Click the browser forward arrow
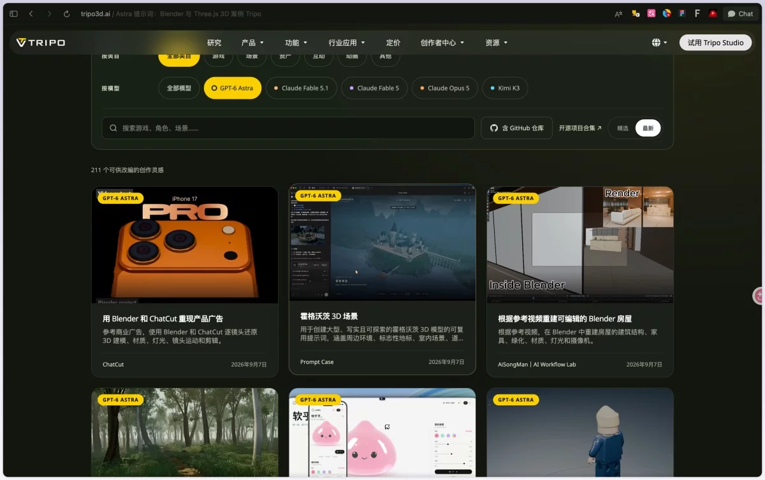The width and height of the screenshot is (765, 480). click(49, 13)
